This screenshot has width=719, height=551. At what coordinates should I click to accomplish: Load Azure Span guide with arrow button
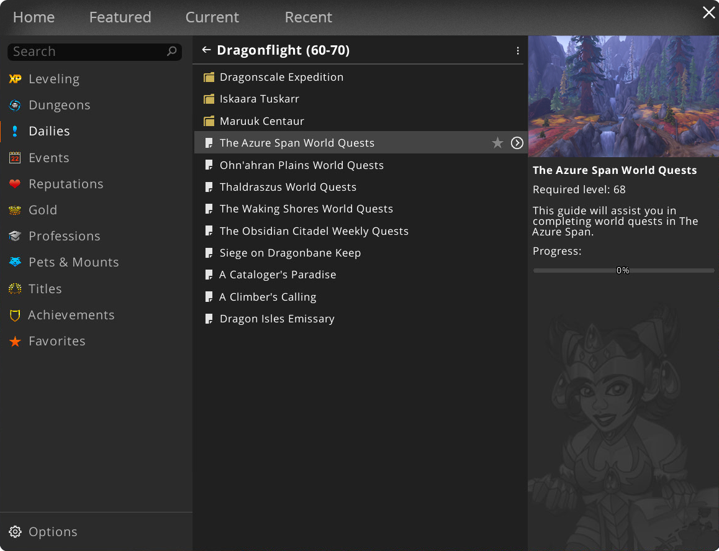(x=517, y=143)
